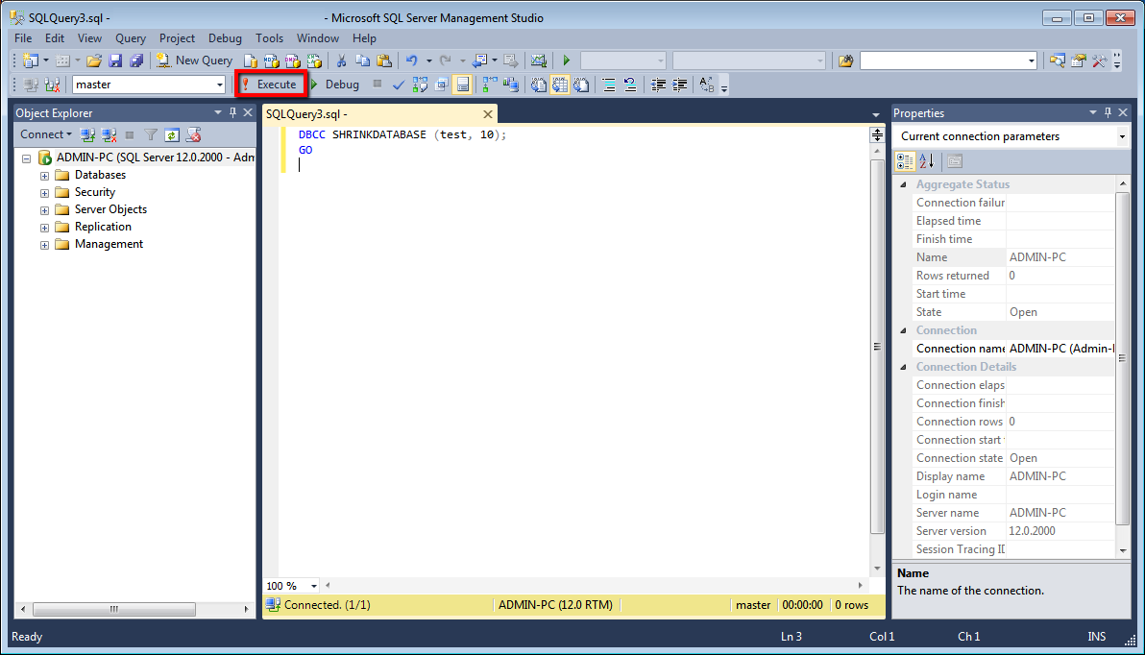Toggle Results to Grid output mode
Screen dimensions: 1145x655
(559, 85)
